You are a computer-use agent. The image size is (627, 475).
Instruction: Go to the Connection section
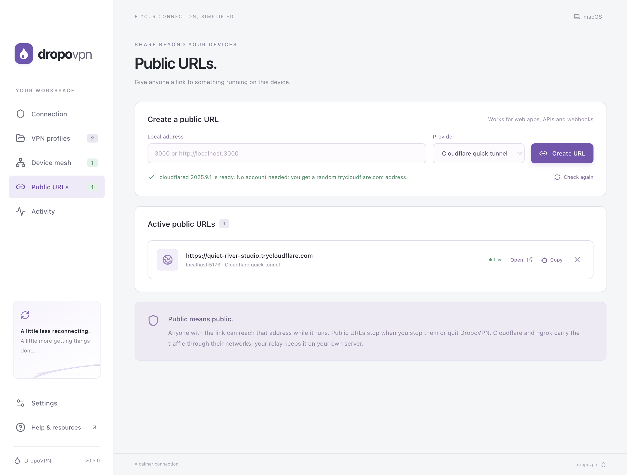[x=57, y=114]
